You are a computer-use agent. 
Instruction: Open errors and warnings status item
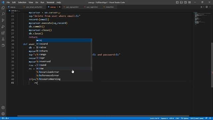click(5, 118)
